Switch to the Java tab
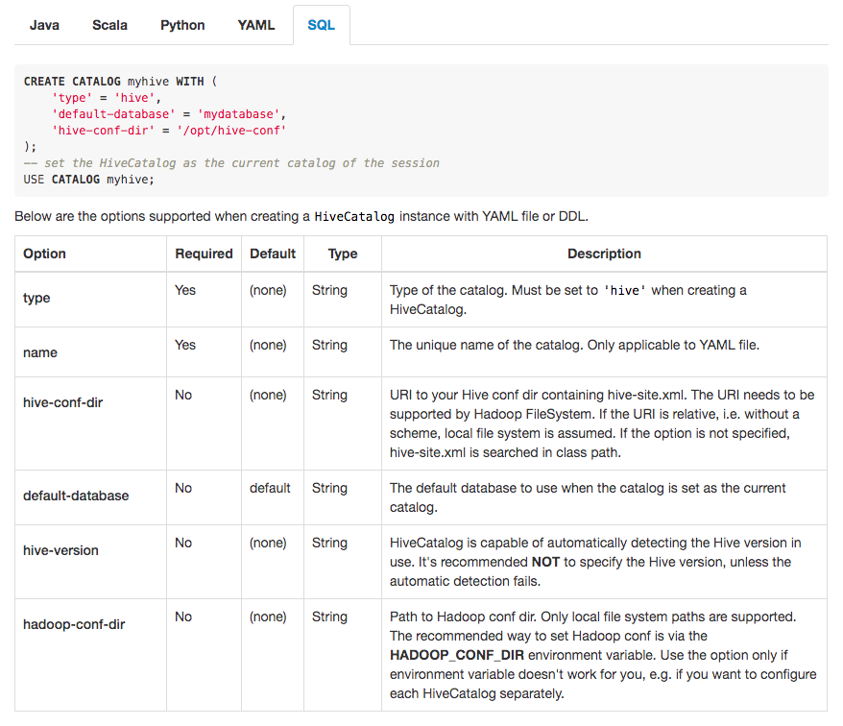The height and width of the screenshot is (726, 843). tap(44, 25)
